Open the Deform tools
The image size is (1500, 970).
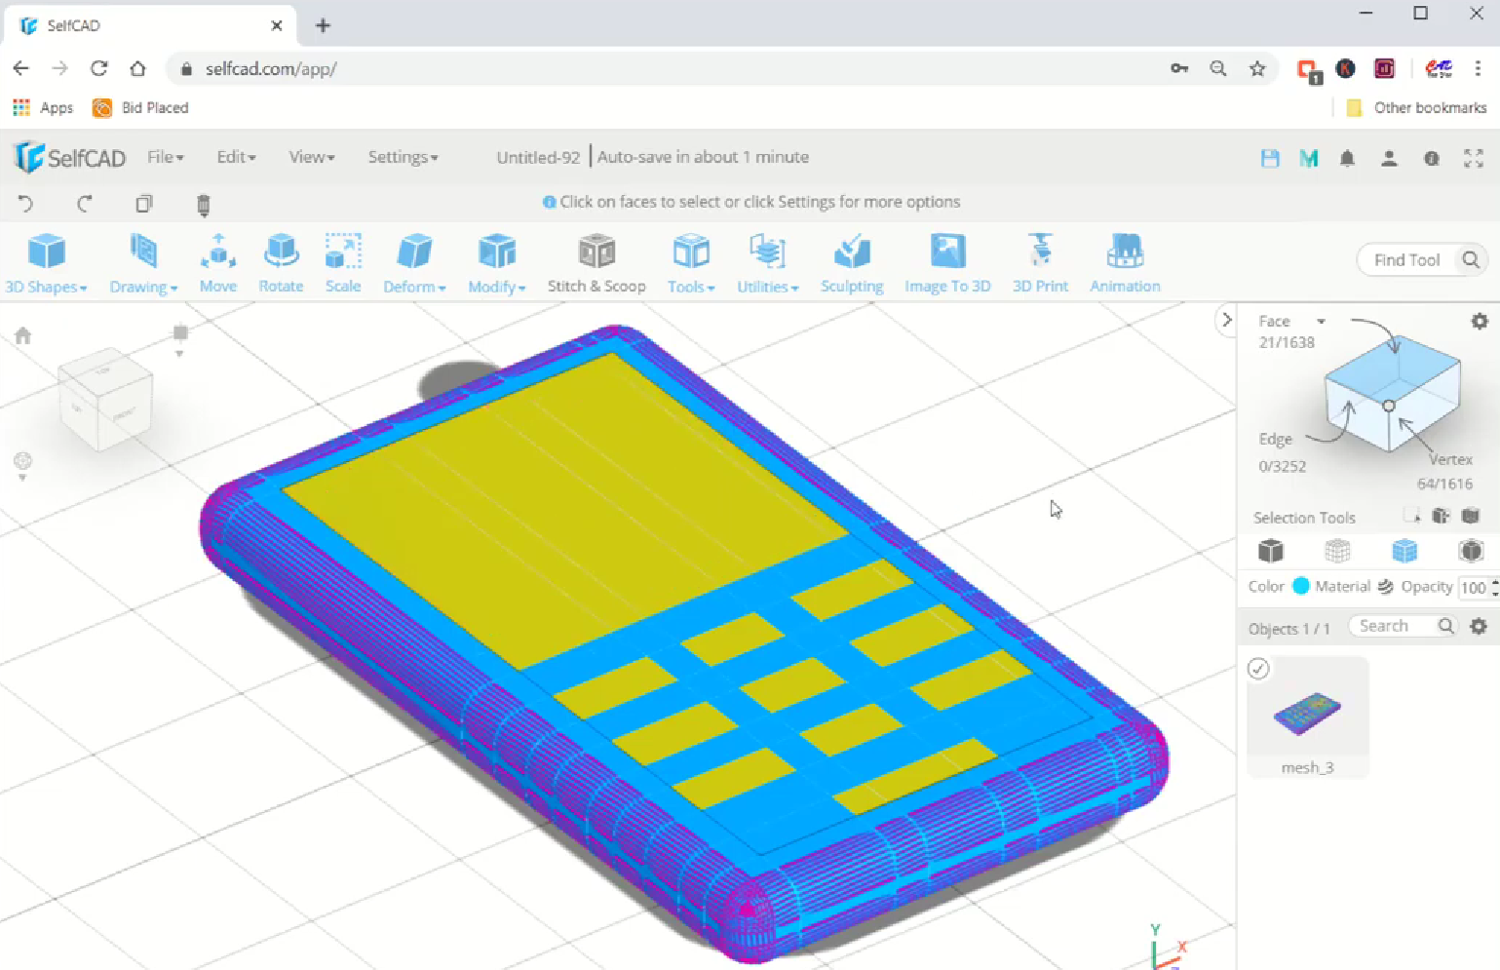414,264
